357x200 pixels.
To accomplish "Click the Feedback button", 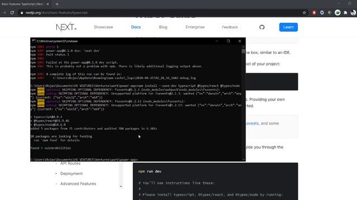I will [230, 27].
